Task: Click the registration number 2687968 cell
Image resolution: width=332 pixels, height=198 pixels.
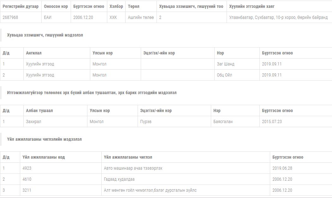Action: [10, 18]
